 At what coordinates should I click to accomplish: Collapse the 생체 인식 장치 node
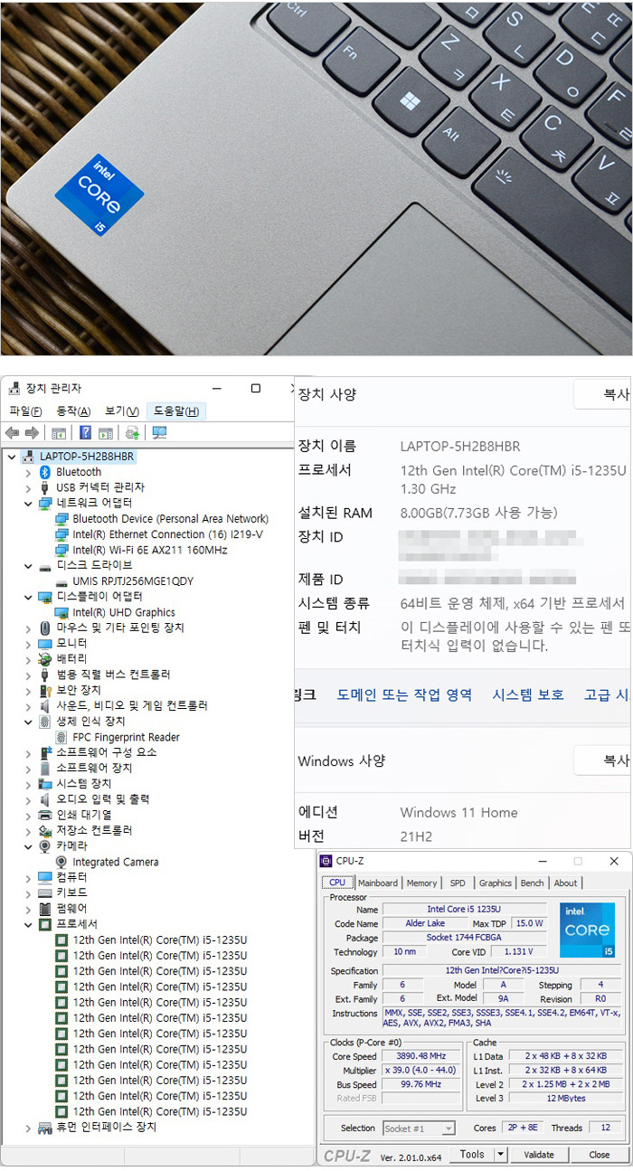[28, 722]
